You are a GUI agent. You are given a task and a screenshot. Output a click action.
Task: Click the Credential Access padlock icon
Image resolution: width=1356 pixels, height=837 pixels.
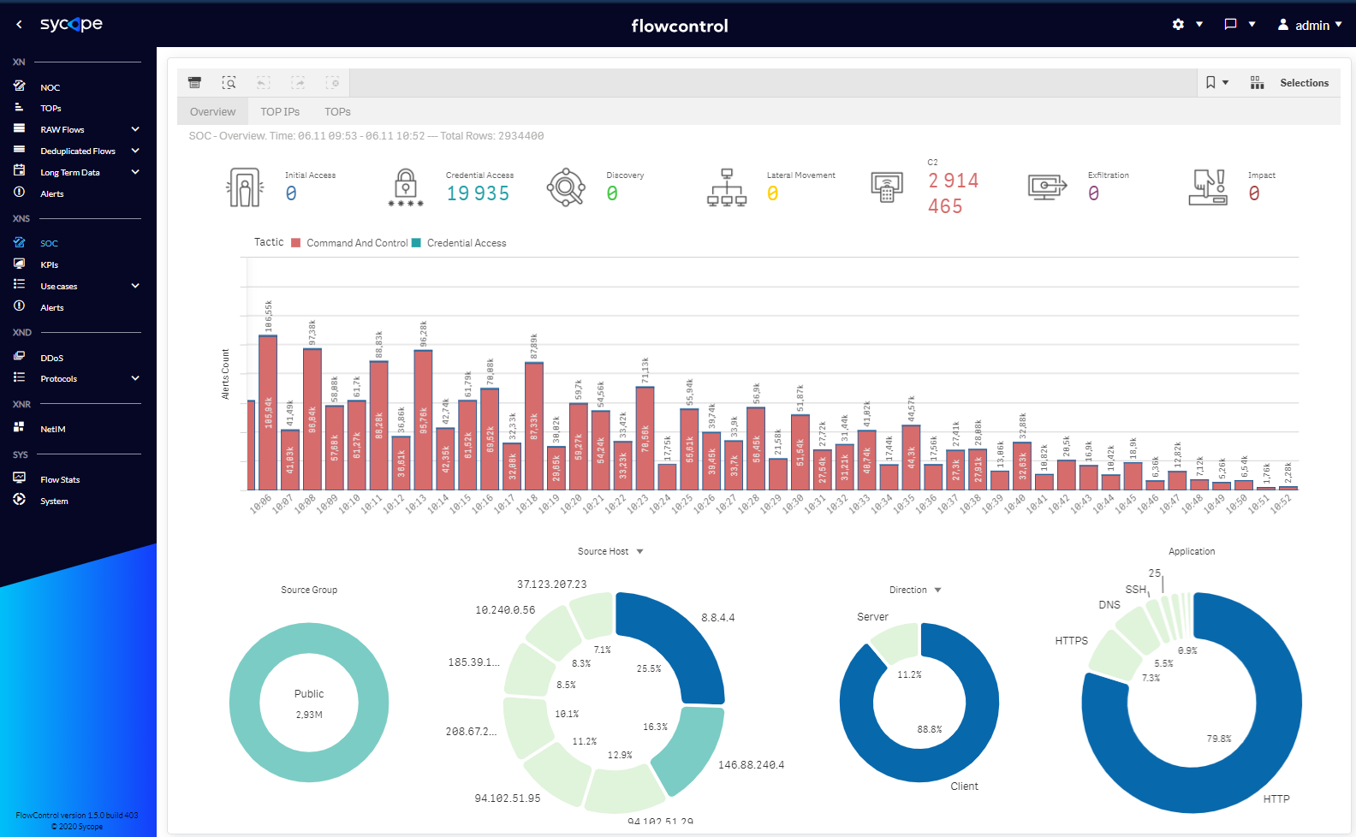point(406,187)
